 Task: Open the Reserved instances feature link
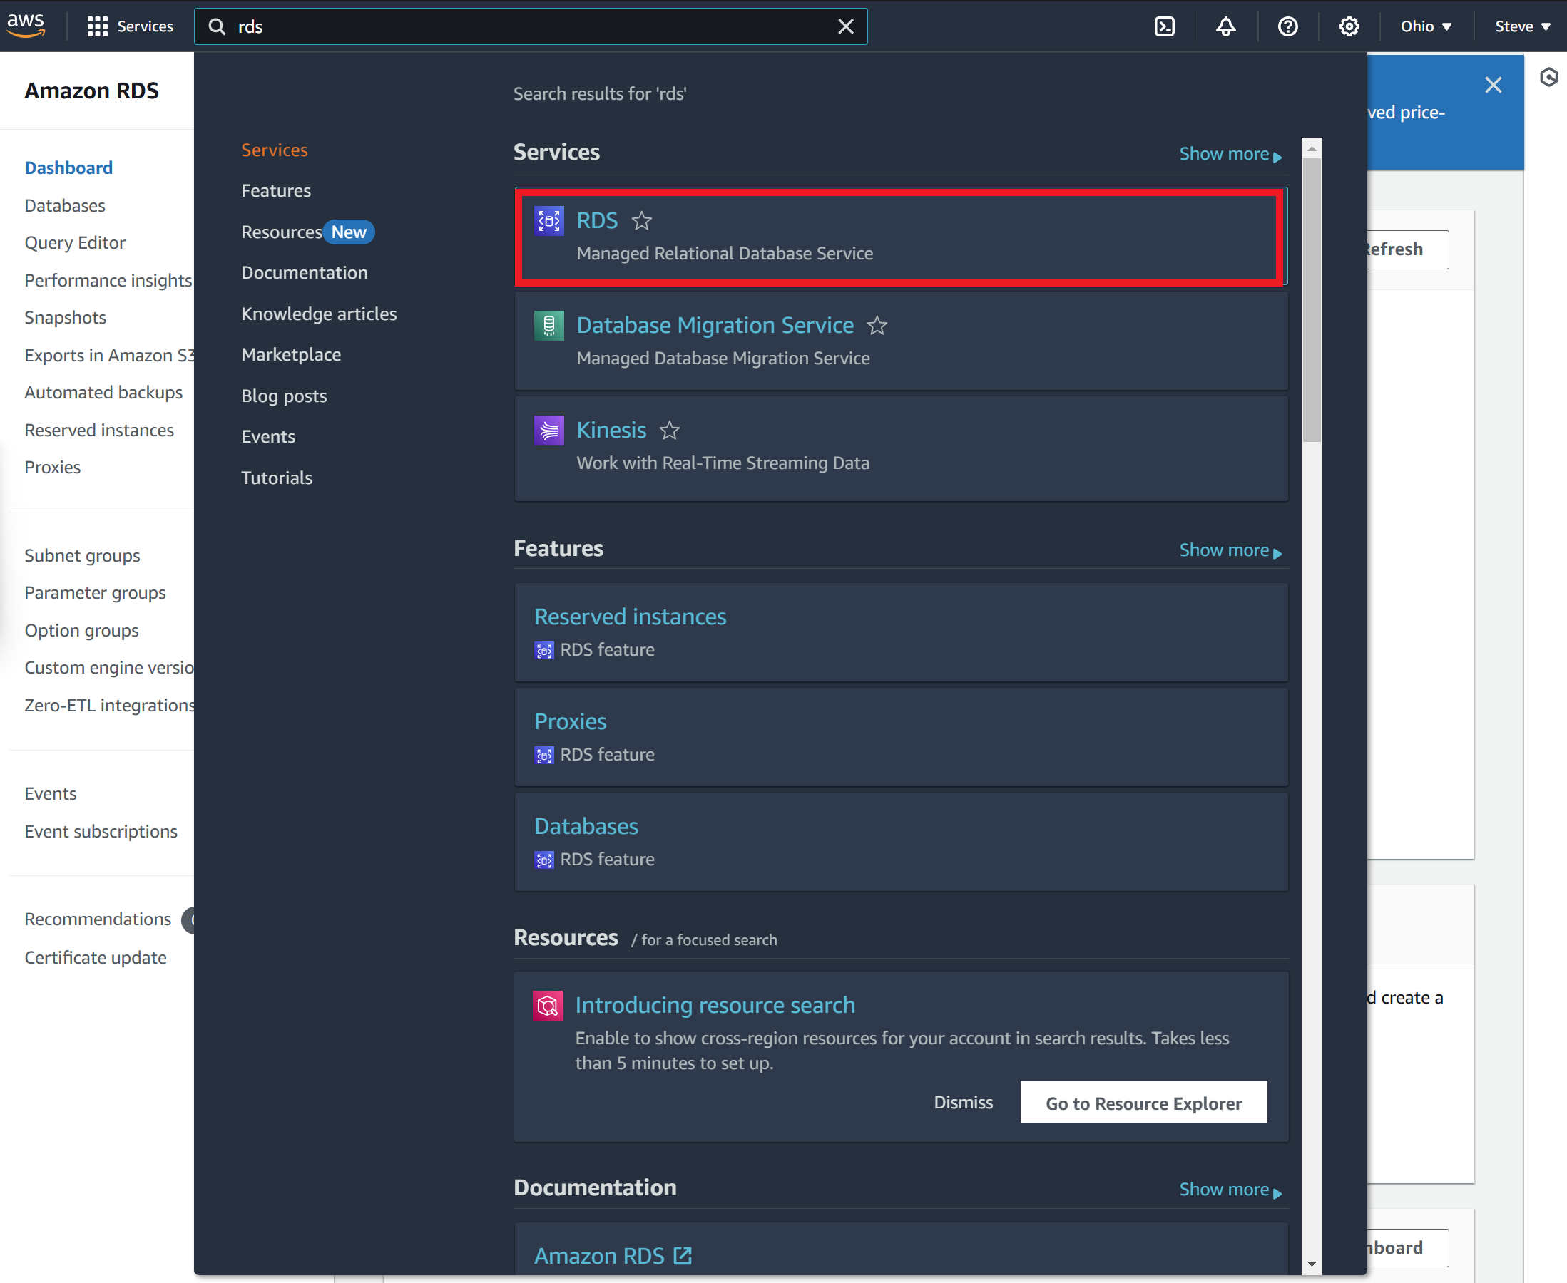[629, 617]
